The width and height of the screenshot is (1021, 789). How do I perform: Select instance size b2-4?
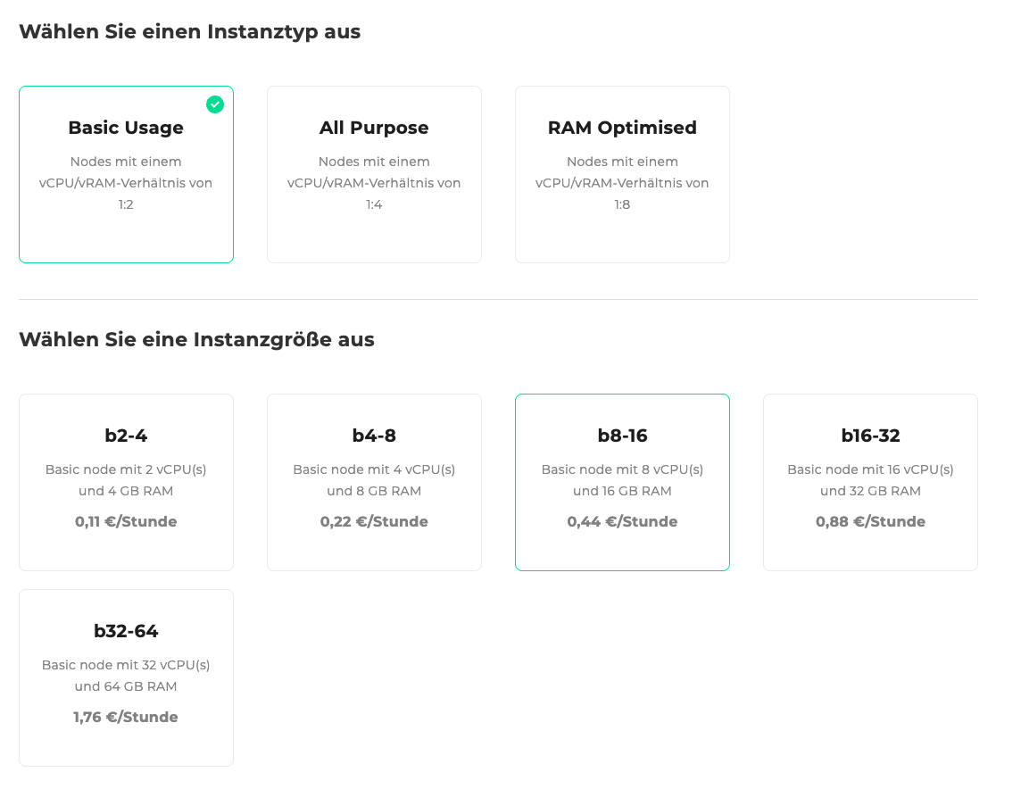pos(126,482)
